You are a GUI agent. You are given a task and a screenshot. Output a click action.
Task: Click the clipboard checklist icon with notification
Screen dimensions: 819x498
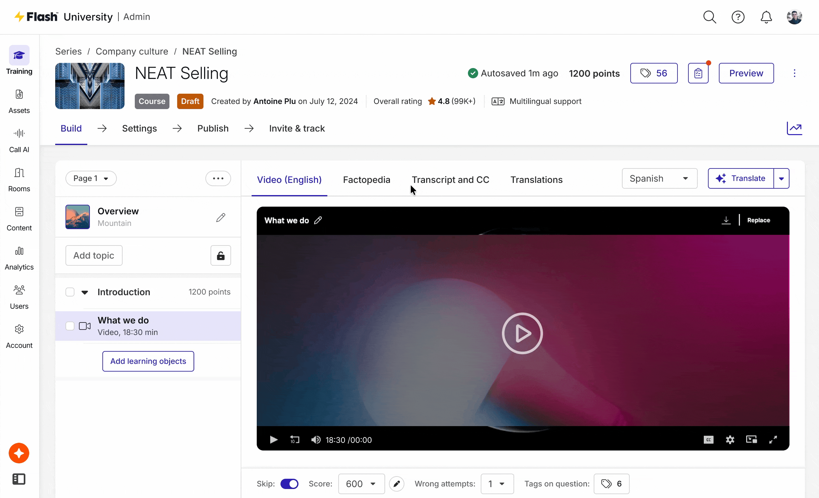pos(698,73)
